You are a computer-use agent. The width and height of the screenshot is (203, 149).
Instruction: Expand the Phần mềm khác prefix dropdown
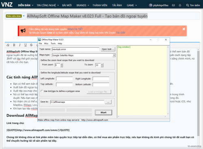pyautogui.click(x=24, y=16)
